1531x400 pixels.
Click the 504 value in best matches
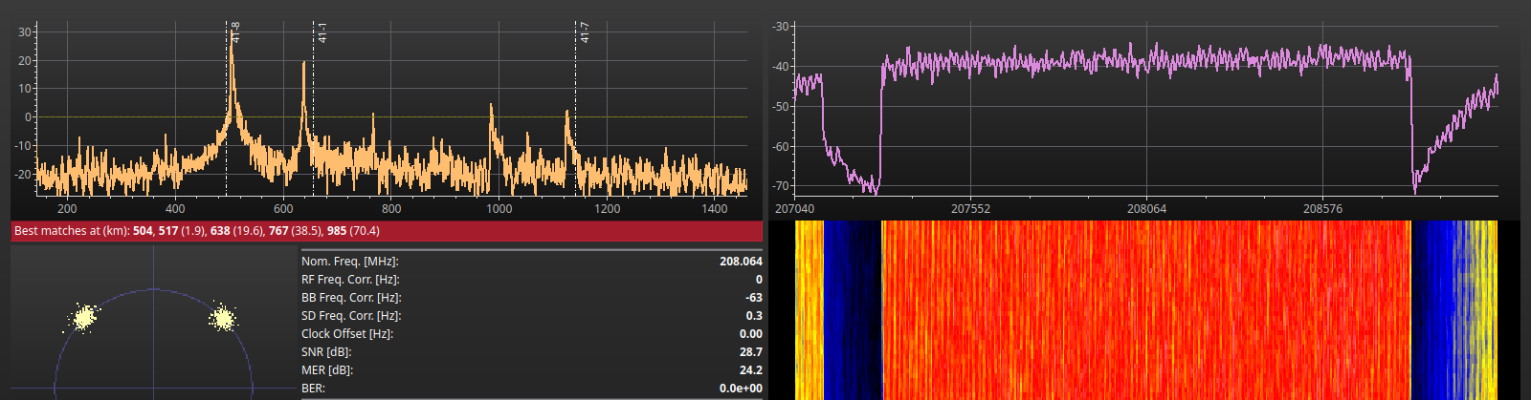tap(143, 231)
